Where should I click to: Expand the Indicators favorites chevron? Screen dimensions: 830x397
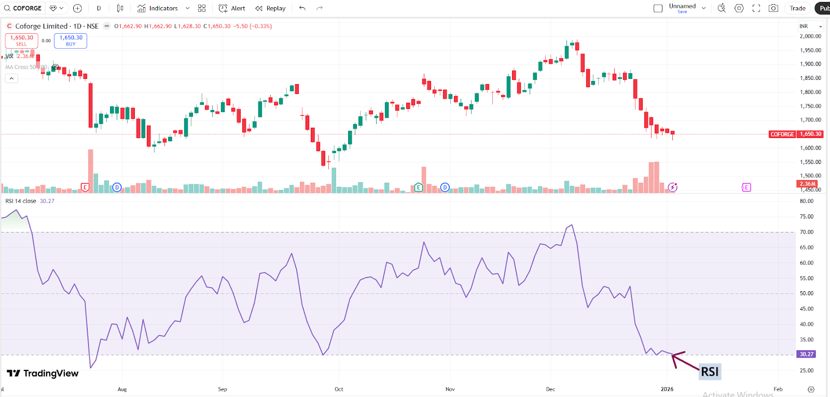pyautogui.click(x=187, y=8)
